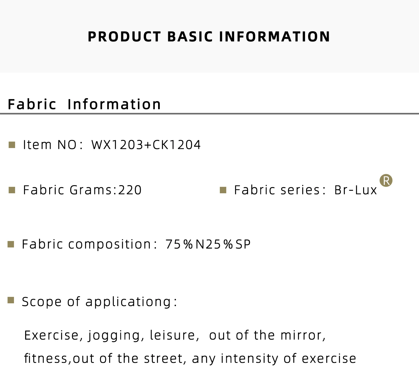Click bullet square beside Scope of applicationg

(11, 300)
